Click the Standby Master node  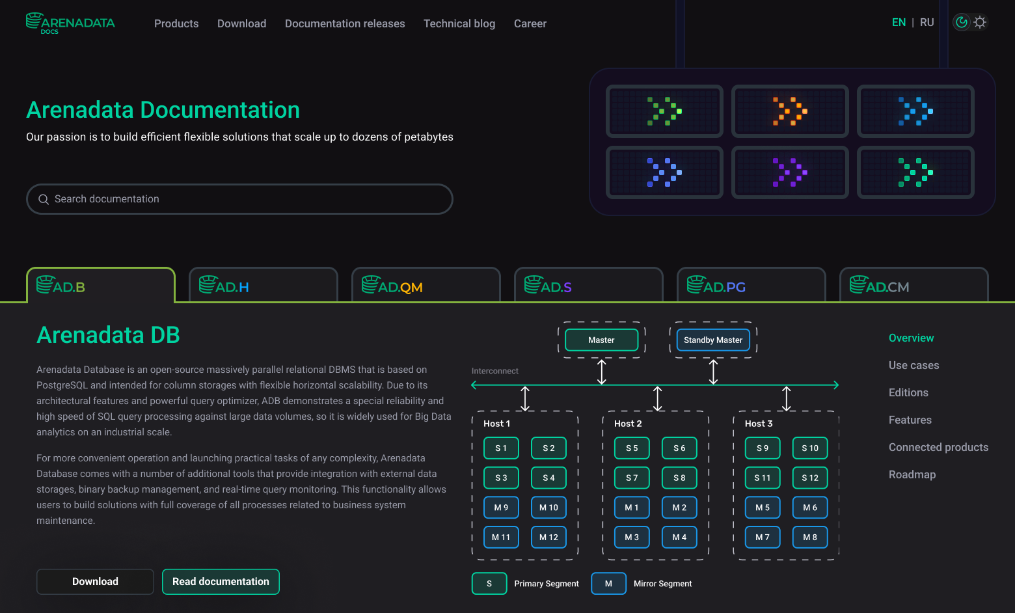[x=713, y=340]
